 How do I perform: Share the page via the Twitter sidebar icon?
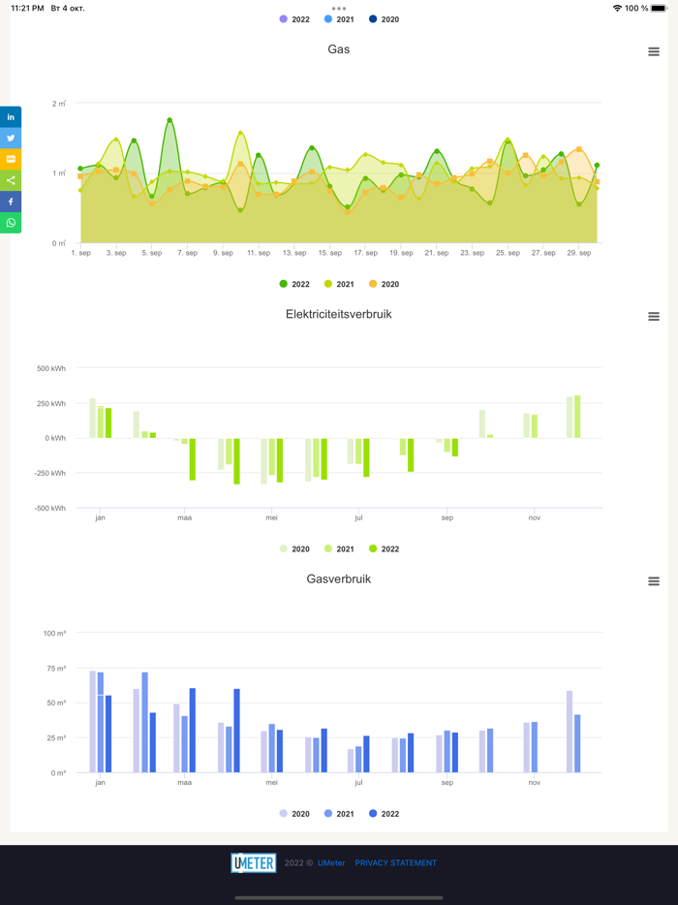[x=11, y=139]
